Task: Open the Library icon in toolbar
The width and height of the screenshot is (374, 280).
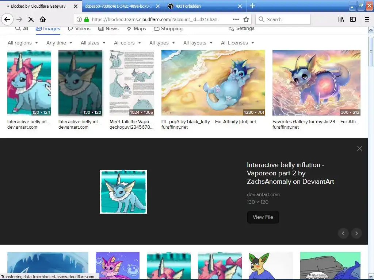Action: tap(341, 19)
